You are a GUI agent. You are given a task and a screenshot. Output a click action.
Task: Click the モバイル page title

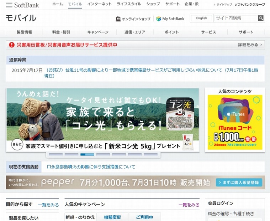[x=21, y=18]
